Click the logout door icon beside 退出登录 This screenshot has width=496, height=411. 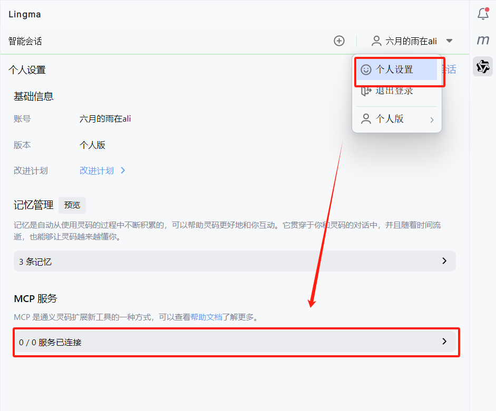point(366,91)
